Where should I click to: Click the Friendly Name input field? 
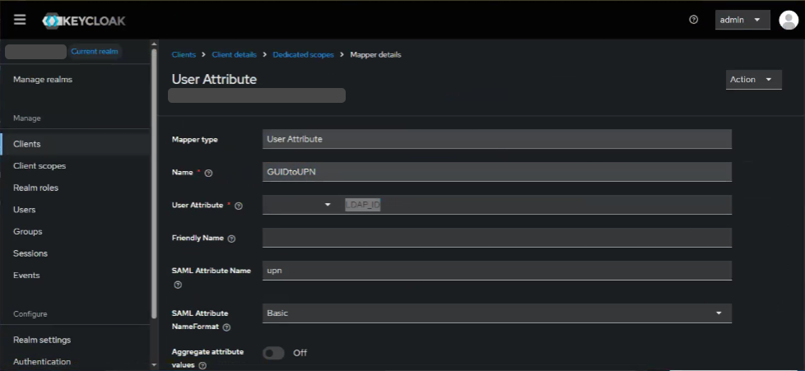[496, 238]
